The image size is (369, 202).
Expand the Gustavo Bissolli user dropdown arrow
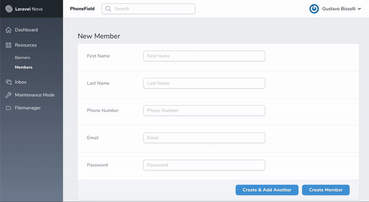coord(359,9)
